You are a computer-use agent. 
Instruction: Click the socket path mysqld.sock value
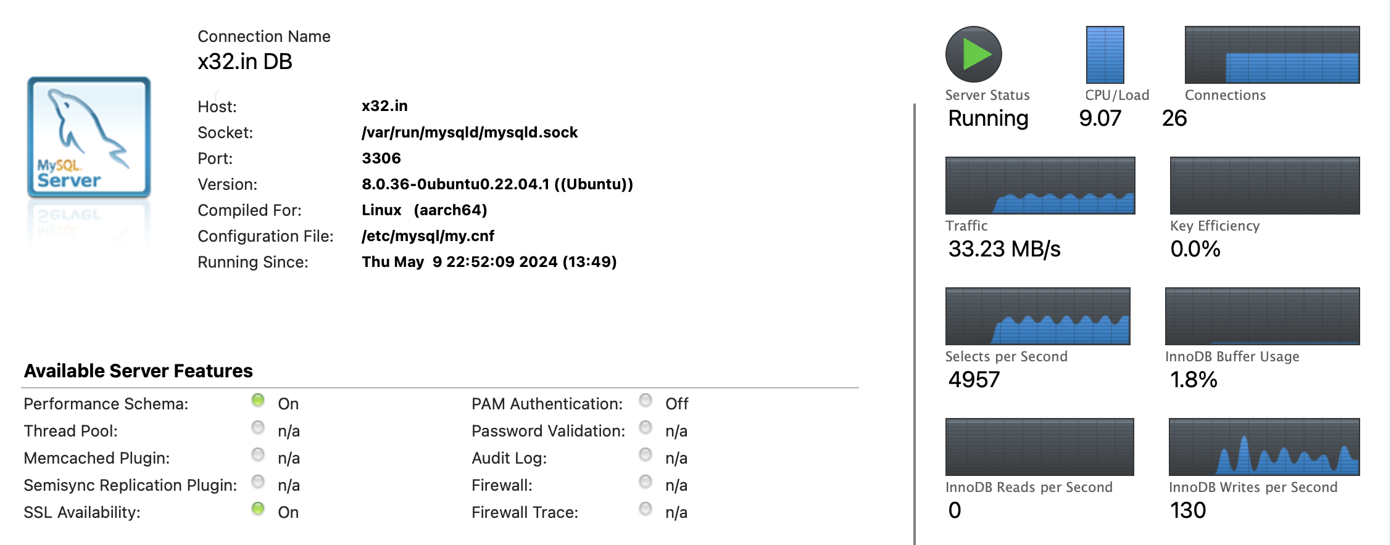coord(469,133)
